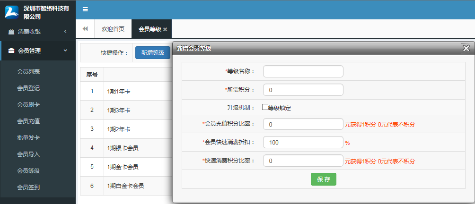
Task: Toggle sidebar with hamburger menu icon
Action: coord(86,9)
